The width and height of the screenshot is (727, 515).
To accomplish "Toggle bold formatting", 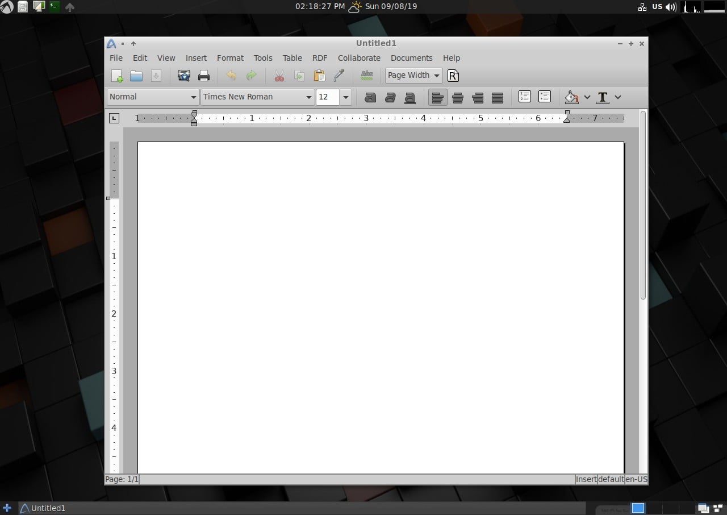I will coord(370,98).
